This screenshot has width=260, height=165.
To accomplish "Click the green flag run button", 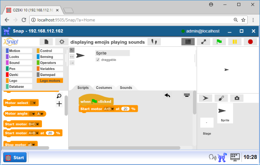I will (x=219, y=42).
